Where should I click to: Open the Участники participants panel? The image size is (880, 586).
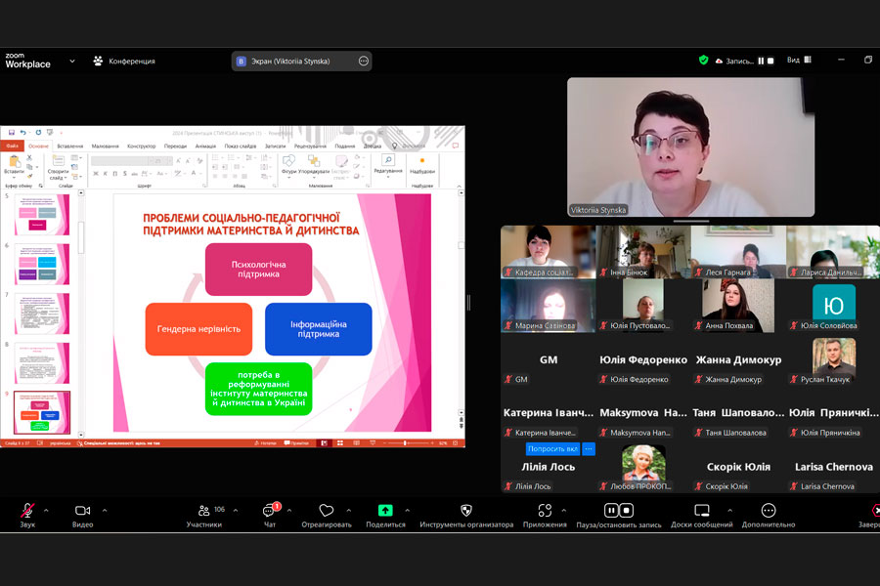tap(203, 511)
